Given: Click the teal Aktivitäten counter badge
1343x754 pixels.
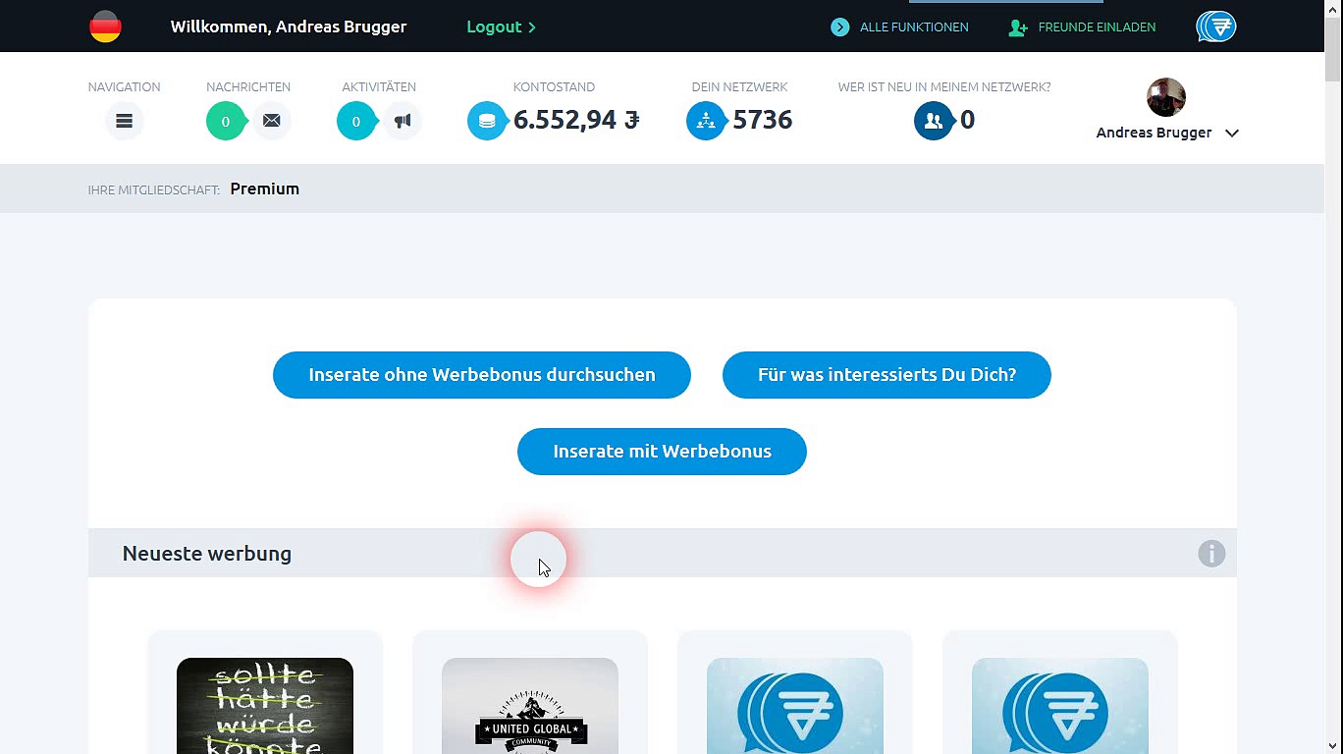Looking at the screenshot, I should pyautogui.click(x=355, y=122).
